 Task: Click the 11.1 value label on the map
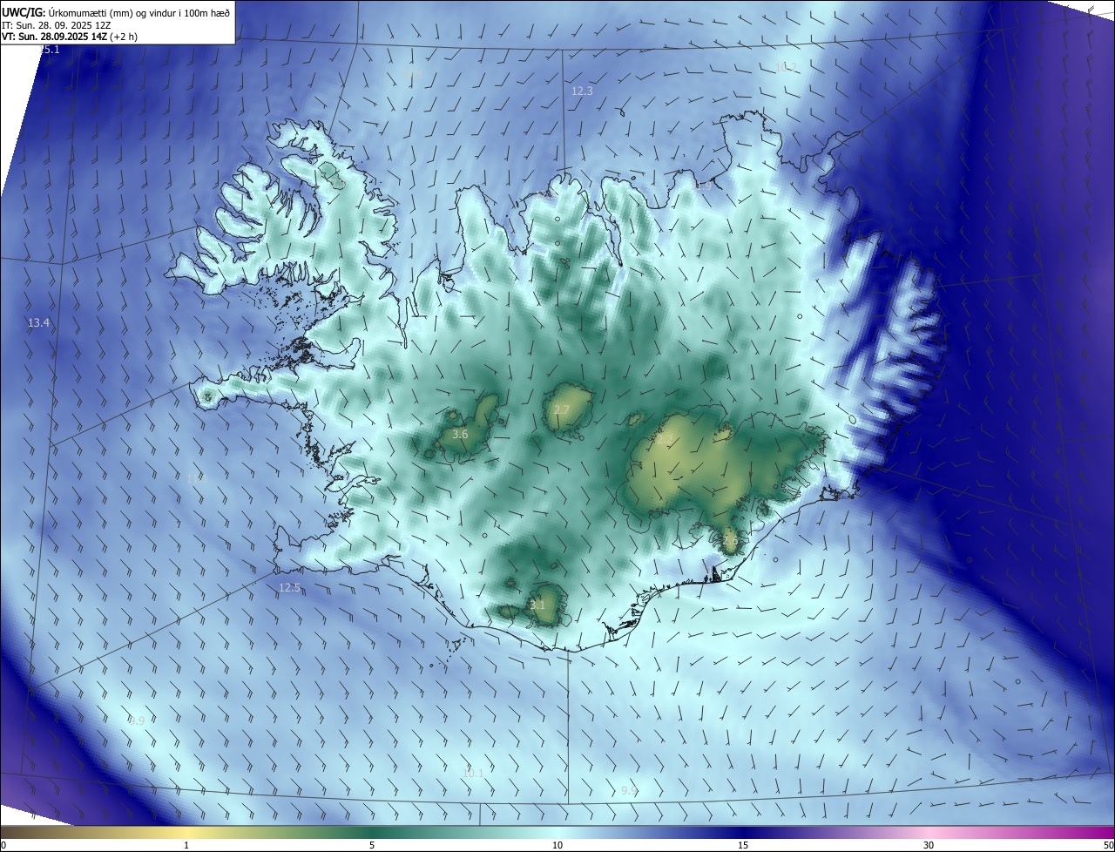tap(197, 478)
